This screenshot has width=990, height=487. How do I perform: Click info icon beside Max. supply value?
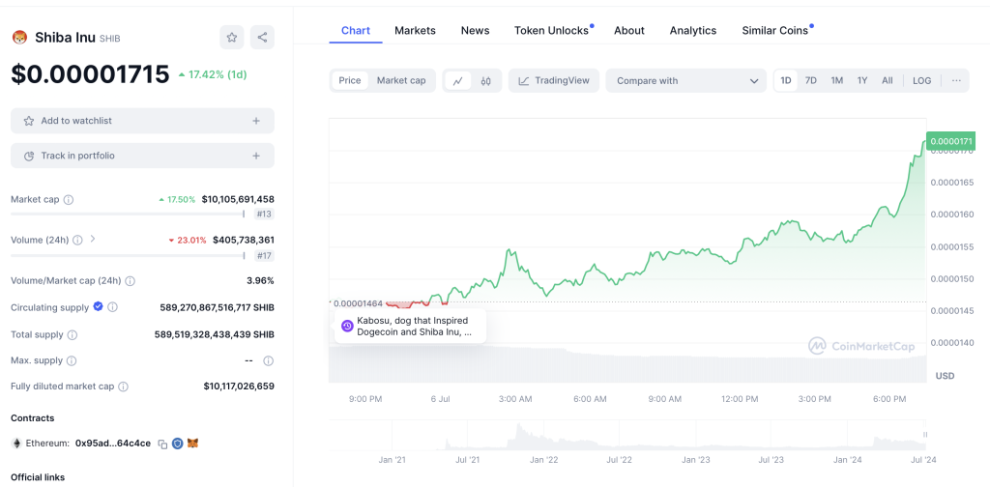point(268,360)
